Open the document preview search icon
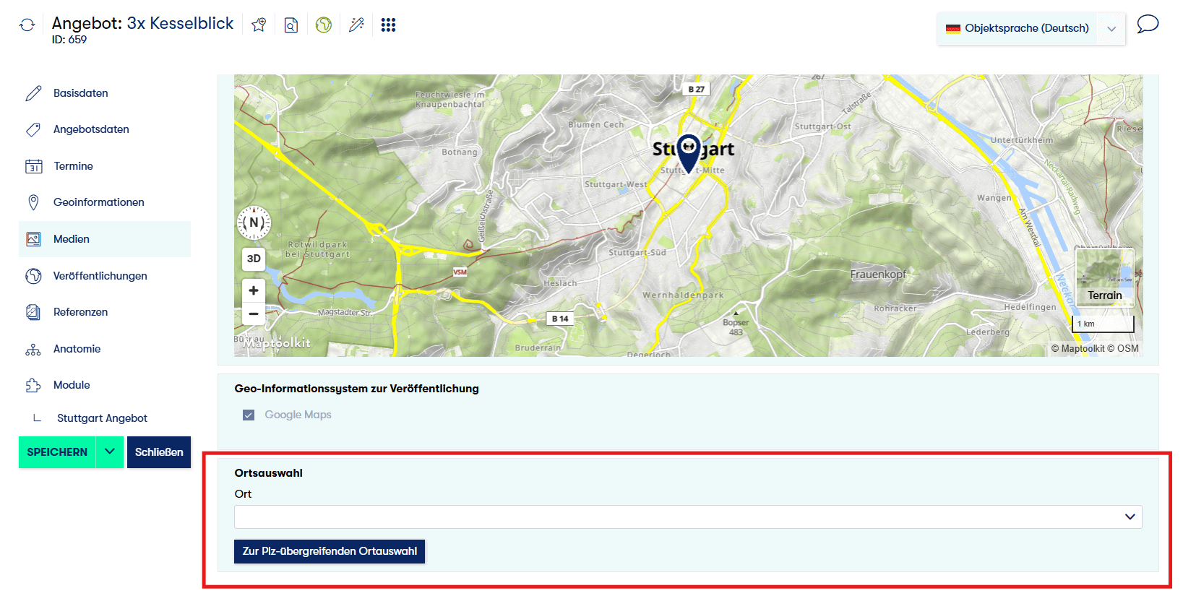 tap(291, 25)
